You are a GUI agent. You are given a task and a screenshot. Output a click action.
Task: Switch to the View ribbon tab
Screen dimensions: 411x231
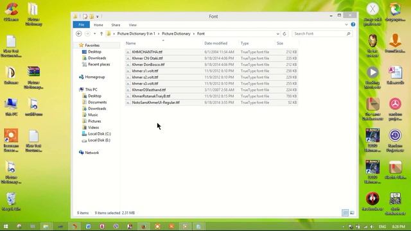pos(133,25)
